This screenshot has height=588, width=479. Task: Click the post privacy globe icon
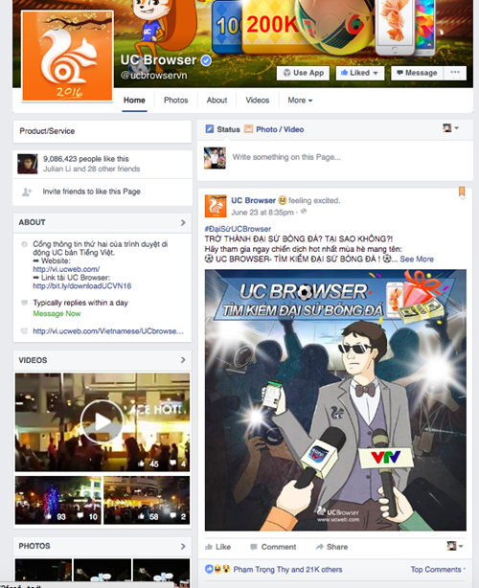pyautogui.click(x=304, y=212)
